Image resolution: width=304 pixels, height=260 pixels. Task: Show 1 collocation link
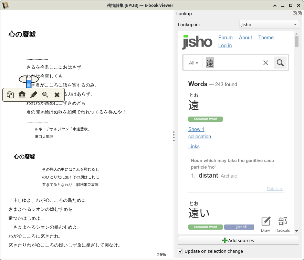click(199, 133)
